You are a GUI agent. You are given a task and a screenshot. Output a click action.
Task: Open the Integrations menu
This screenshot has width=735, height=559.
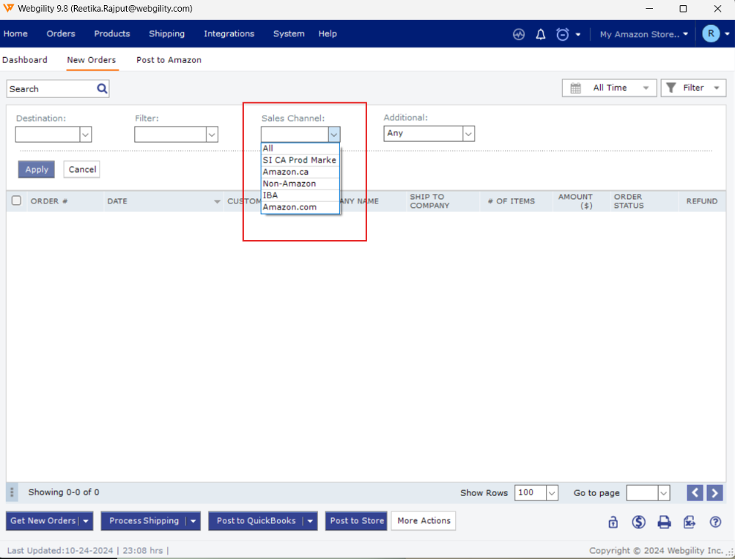229,34
